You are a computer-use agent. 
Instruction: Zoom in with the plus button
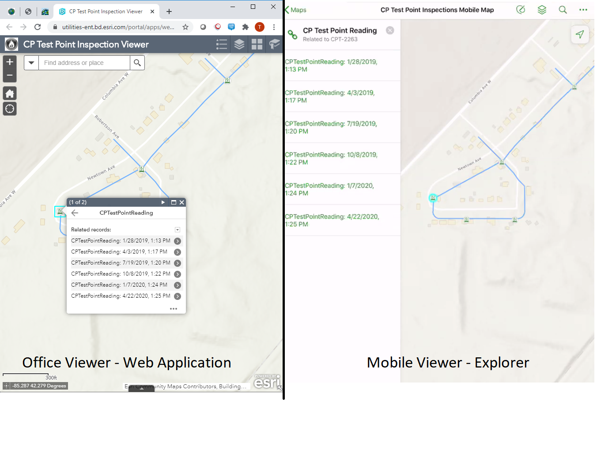[x=10, y=62]
